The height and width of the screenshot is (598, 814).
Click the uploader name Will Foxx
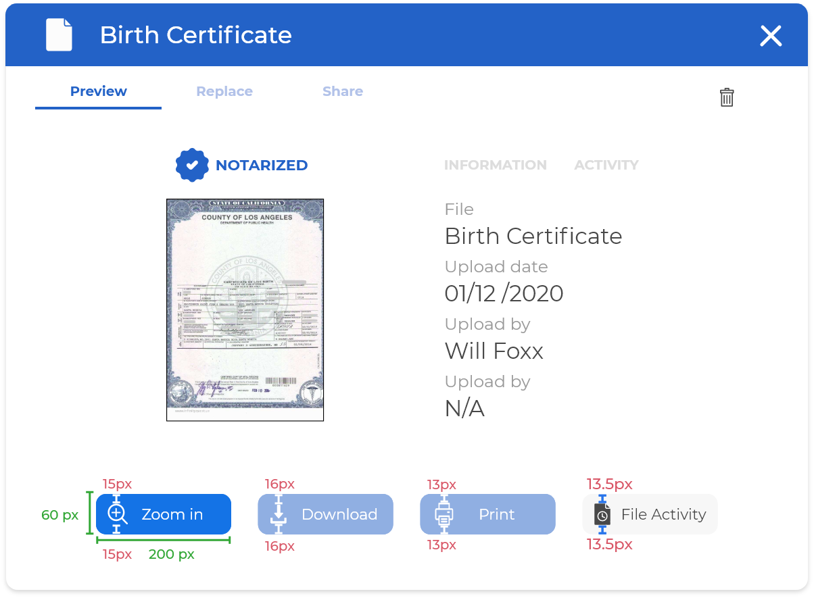pos(494,351)
